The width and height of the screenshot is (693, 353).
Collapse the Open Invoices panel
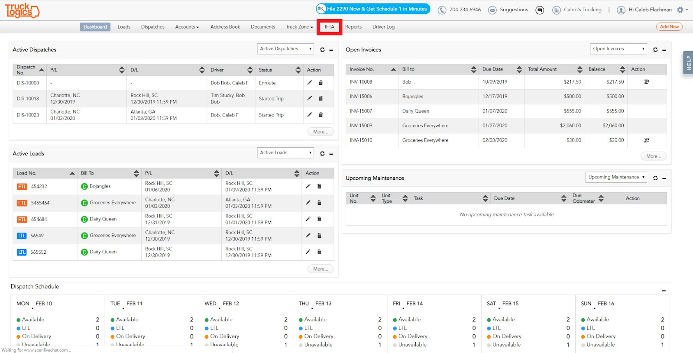[664, 50]
